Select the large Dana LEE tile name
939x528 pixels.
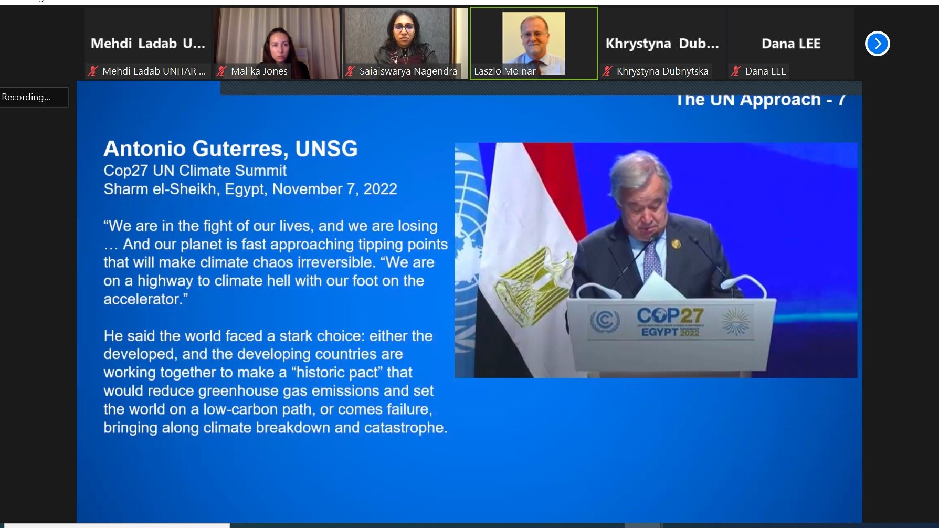[790, 44]
